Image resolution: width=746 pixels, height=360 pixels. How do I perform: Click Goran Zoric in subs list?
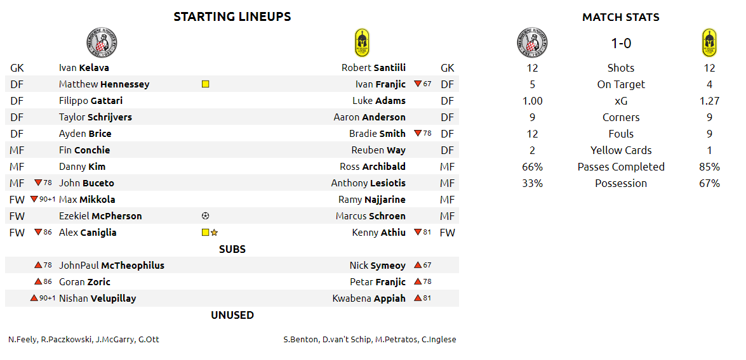click(84, 281)
